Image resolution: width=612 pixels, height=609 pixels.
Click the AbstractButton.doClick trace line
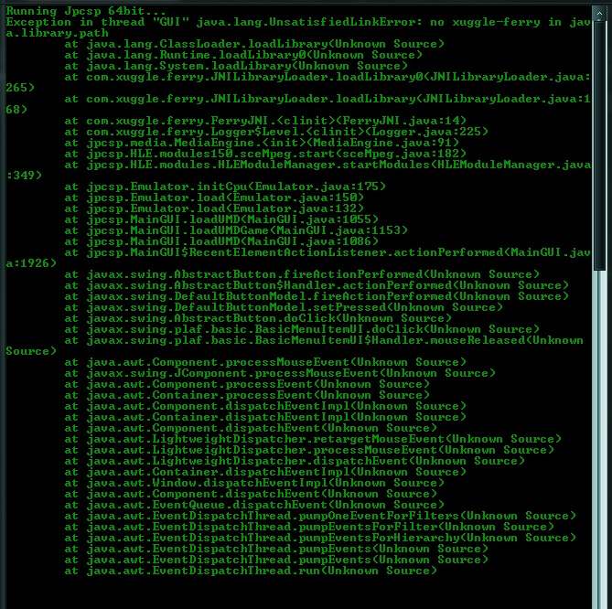[x=258, y=318]
